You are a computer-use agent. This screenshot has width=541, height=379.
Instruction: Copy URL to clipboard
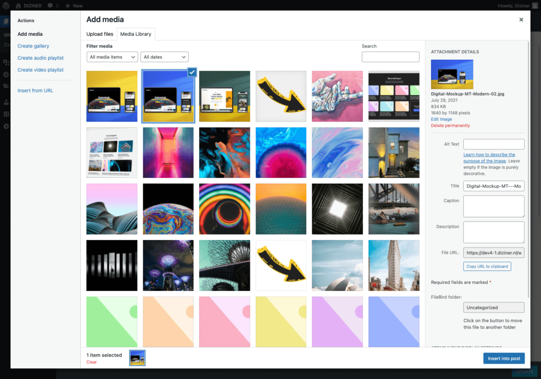coord(487,267)
